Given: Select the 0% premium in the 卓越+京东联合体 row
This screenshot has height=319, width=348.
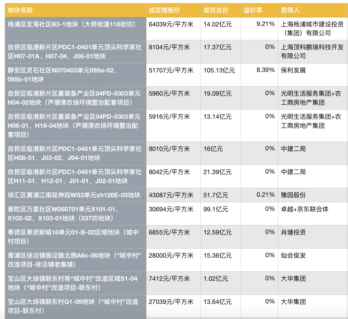Looking at the screenshot, I should [x=270, y=209].
